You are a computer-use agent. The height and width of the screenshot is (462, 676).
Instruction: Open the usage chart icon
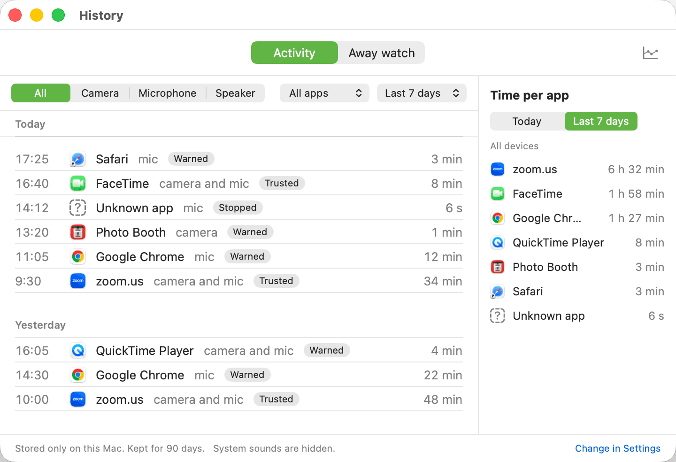point(650,53)
